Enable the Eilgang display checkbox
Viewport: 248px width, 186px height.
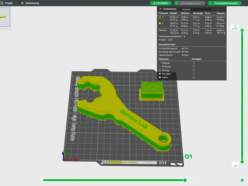(194, 63)
